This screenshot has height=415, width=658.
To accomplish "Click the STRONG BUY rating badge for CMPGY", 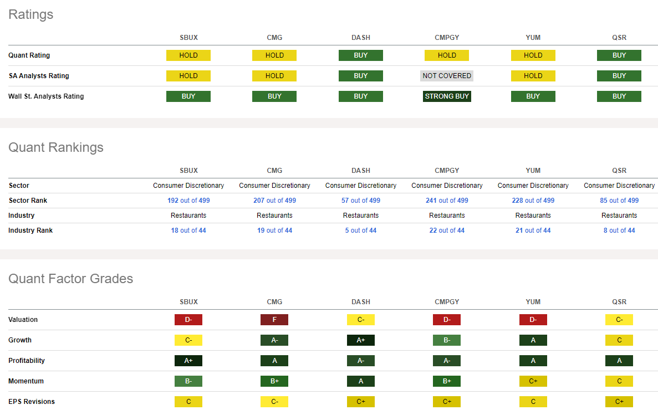I will 447,96.
